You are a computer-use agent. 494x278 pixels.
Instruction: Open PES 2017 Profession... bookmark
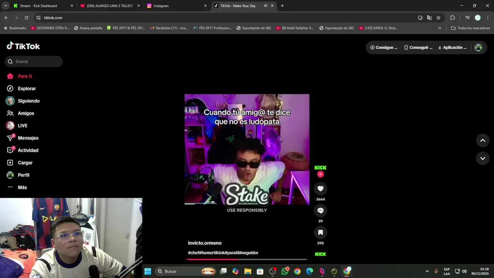(213, 28)
